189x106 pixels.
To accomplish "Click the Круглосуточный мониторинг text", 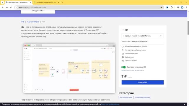I will click(135, 50).
